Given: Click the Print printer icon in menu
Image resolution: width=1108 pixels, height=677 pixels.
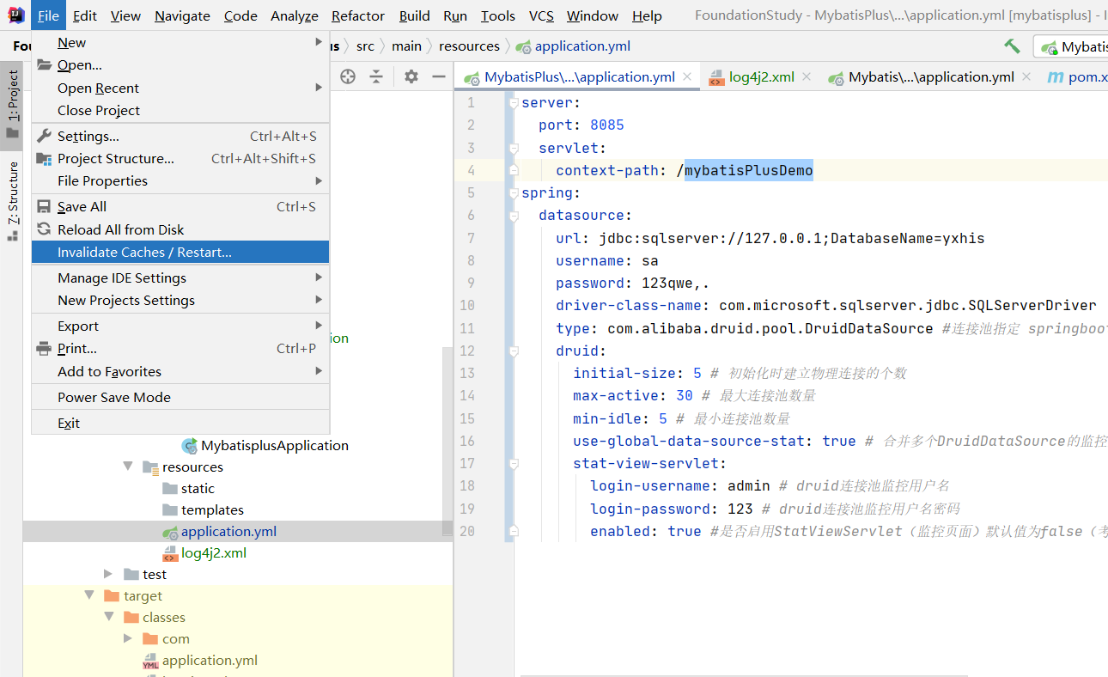Looking at the screenshot, I should click(45, 348).
